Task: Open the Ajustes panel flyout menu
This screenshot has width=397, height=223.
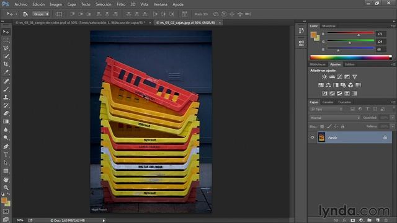Action: [393, 64]
